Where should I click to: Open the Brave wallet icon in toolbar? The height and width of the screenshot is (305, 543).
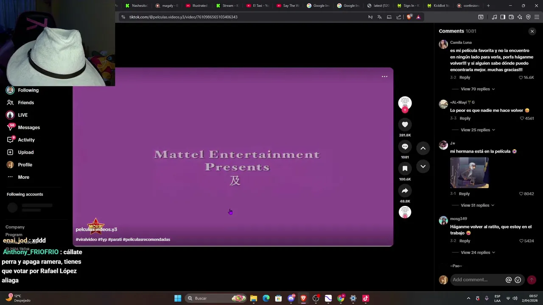click(x=511, y=17)
